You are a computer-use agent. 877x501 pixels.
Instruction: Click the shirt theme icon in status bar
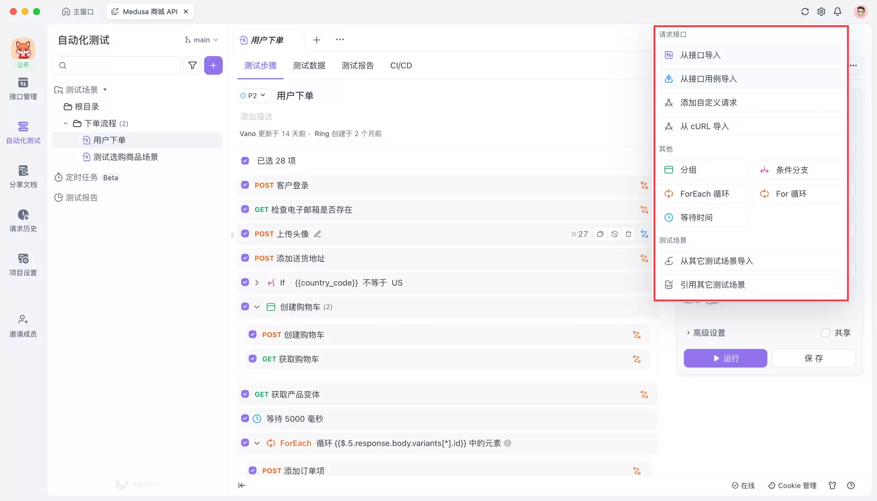point(832,485)
